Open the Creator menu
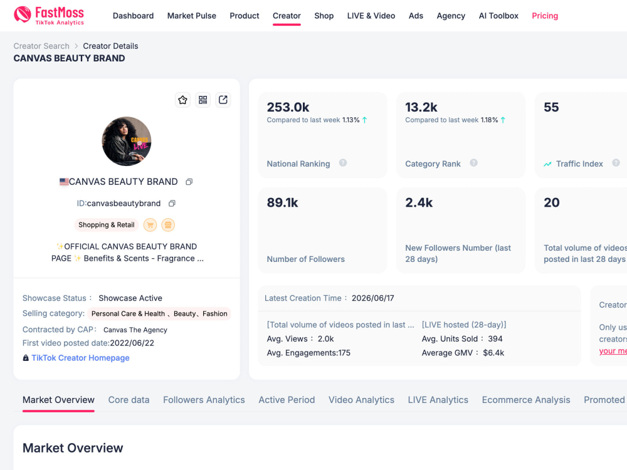Viewport: 627px width, 470px height. click(x=287, y=16)
